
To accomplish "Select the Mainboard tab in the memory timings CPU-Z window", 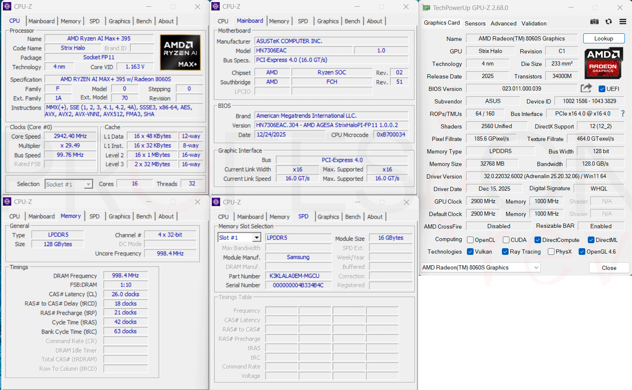I will 41,216.
